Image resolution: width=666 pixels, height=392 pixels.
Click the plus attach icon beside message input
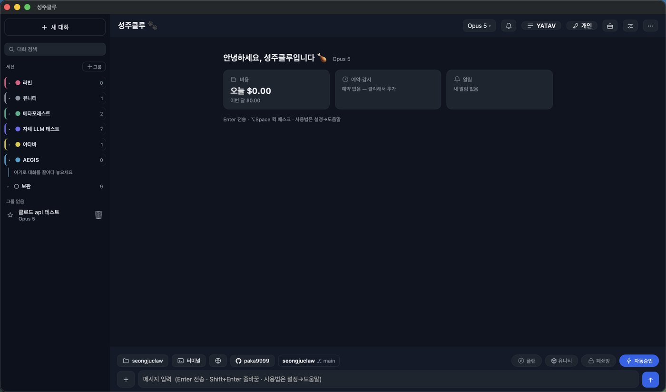126,380
